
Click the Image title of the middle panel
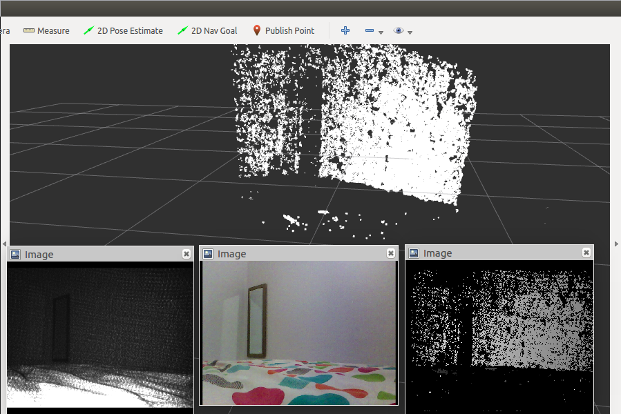(231, 253)
